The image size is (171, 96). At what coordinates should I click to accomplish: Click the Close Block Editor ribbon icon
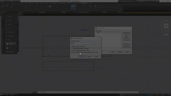click(x=120, y=7)
